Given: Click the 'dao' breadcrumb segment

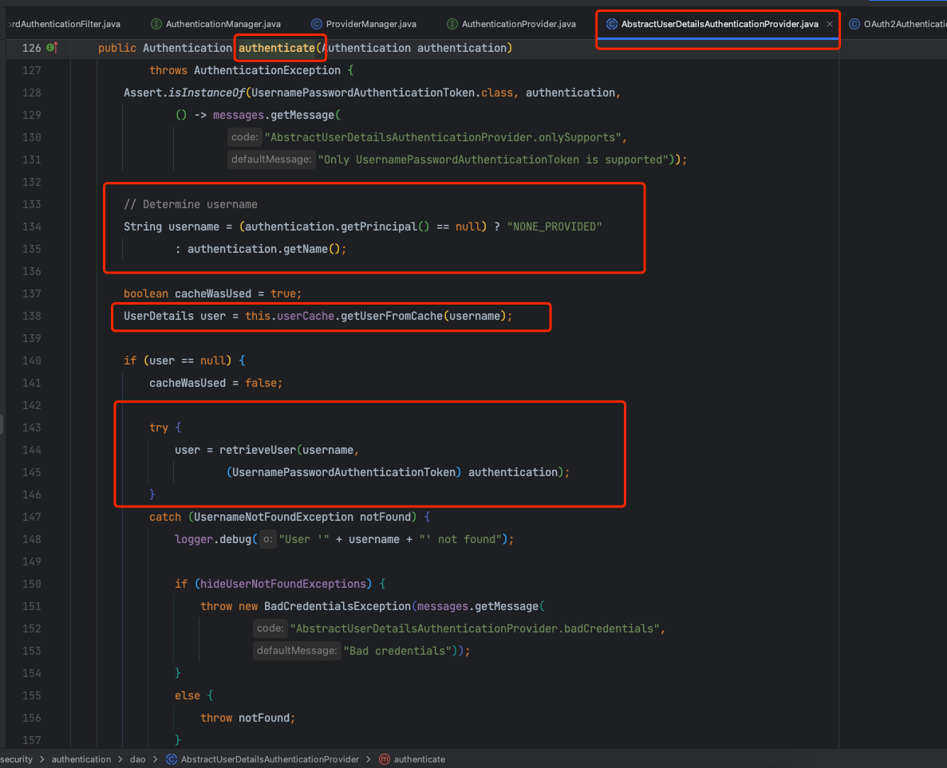Looking at the screenshot, I should point(137,759).
